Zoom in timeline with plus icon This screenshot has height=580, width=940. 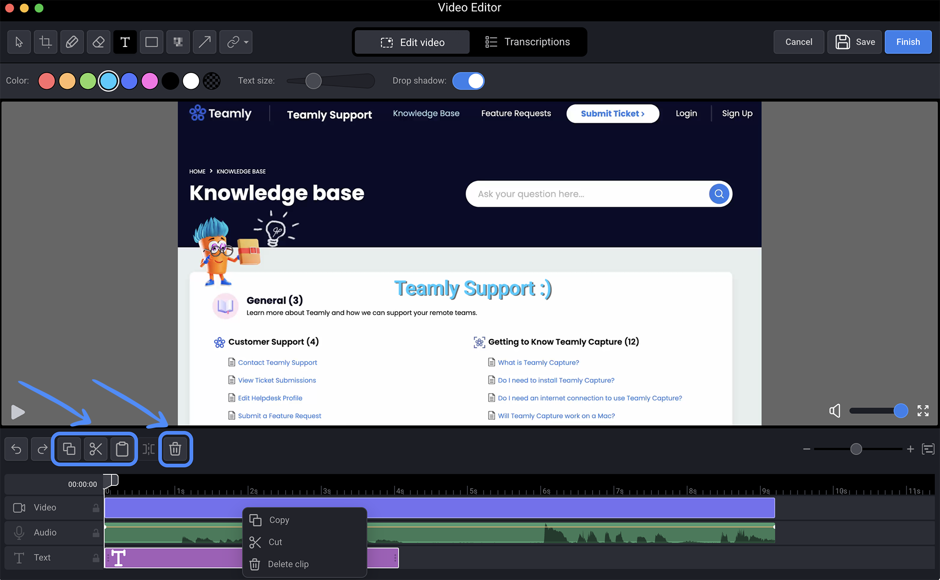pyautogui.click(x=910, y=449)
